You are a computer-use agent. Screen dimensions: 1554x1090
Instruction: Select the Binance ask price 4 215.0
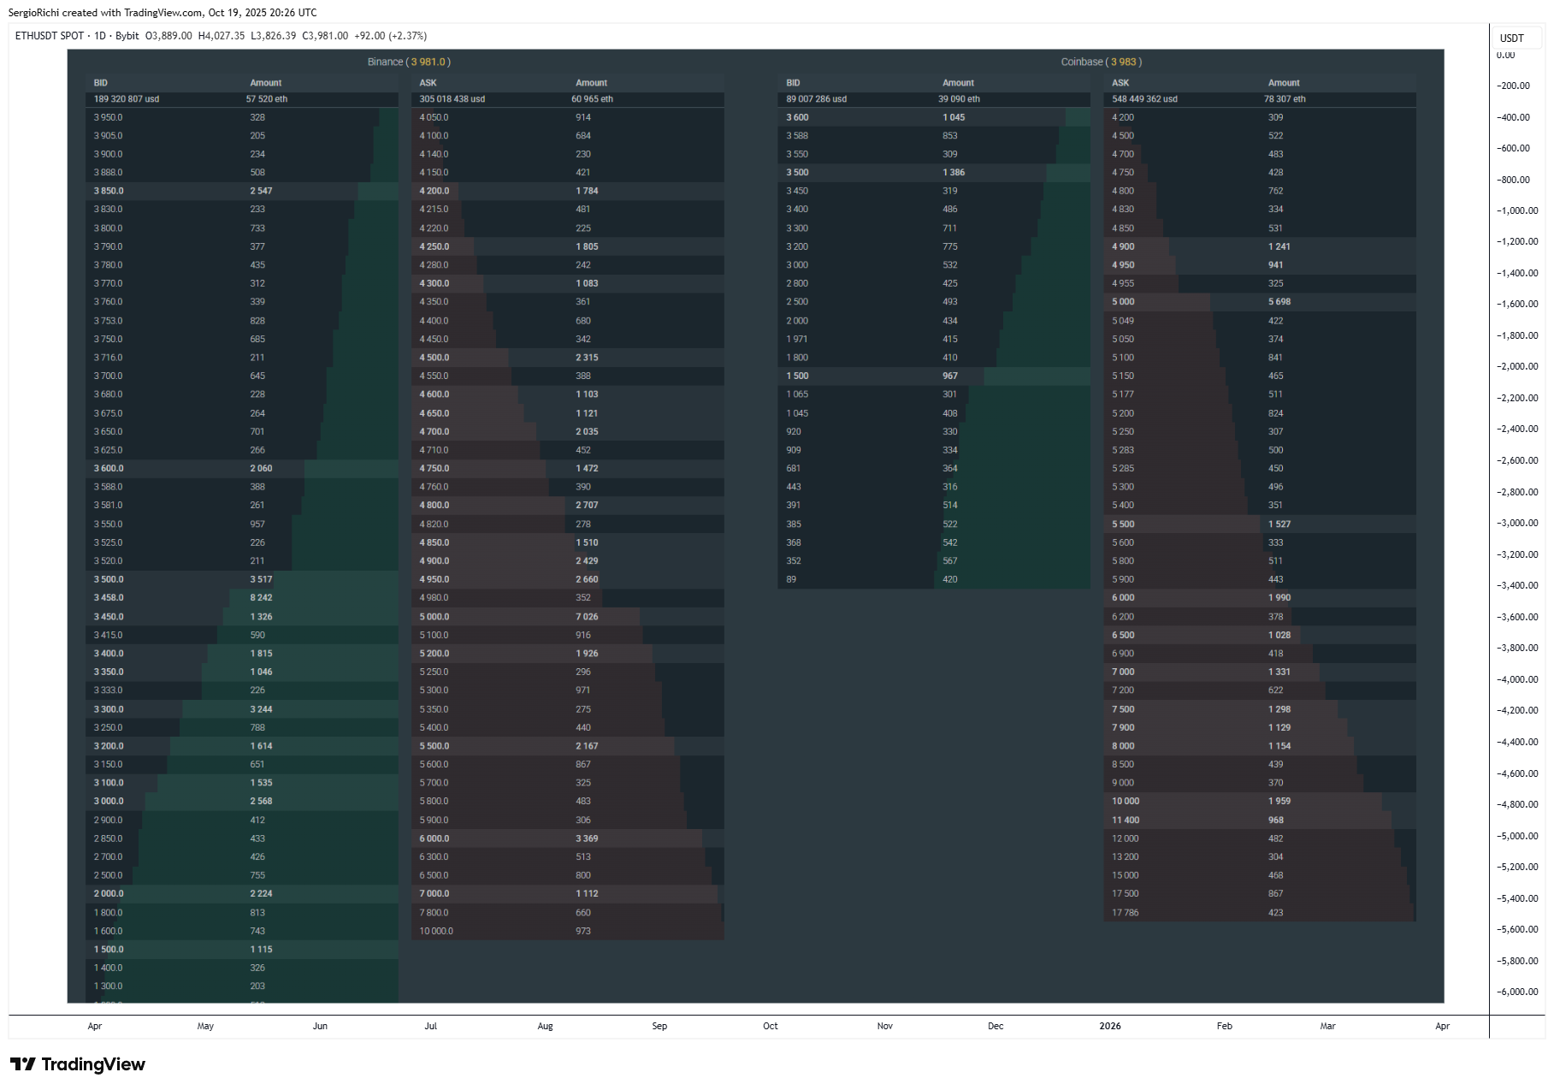(x=434, y=209)
